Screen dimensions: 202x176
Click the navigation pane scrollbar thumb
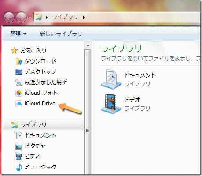88,112
